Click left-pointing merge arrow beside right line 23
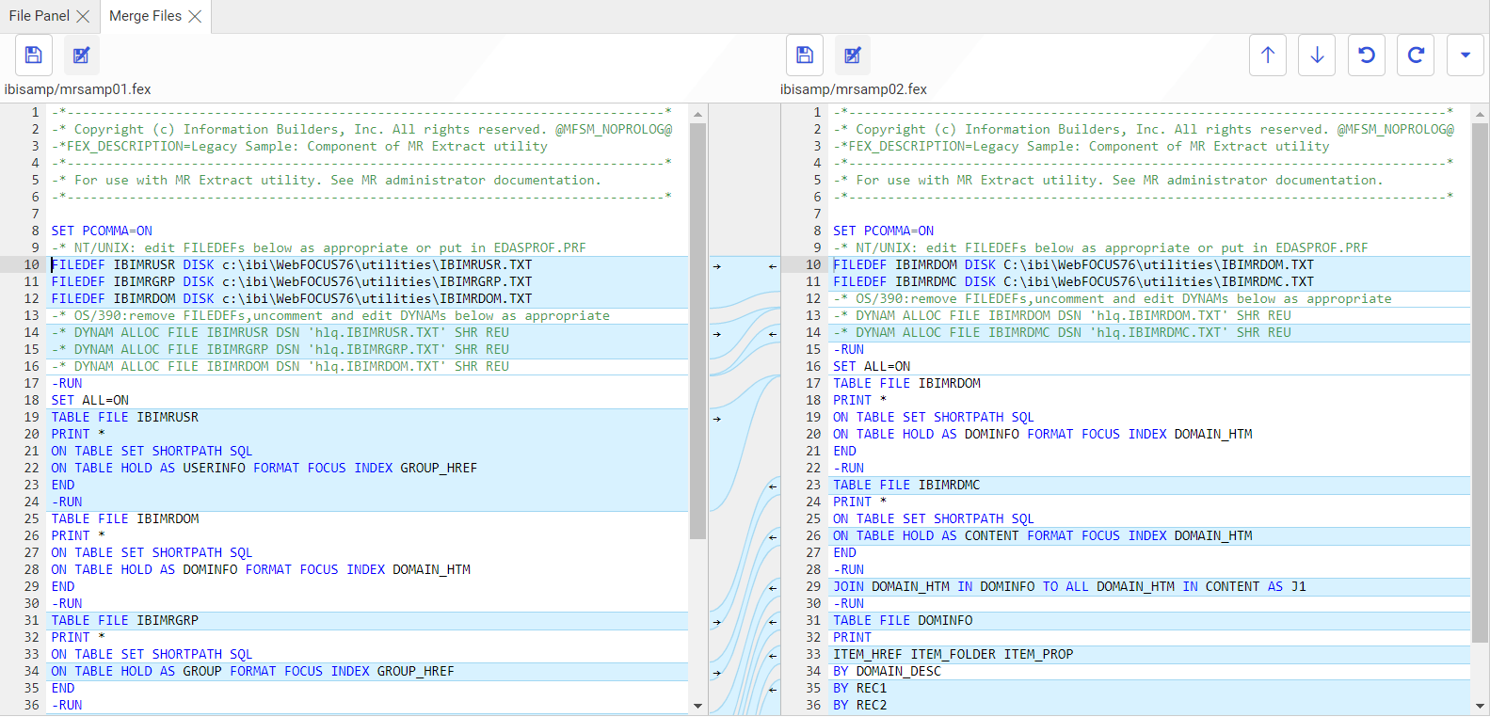This screenshot has width=1490, height=717. coord(773,486)
